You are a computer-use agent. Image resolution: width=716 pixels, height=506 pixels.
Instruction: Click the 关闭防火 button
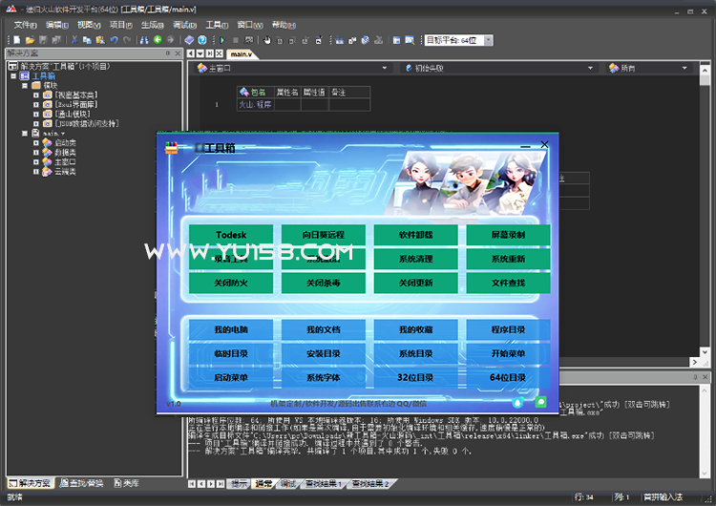[x=231, y=284]
